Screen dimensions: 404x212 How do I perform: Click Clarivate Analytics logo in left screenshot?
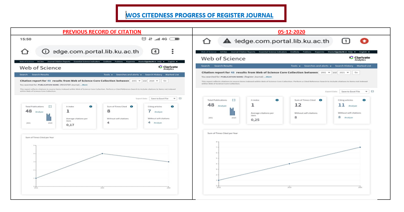(x=168, y=67)
